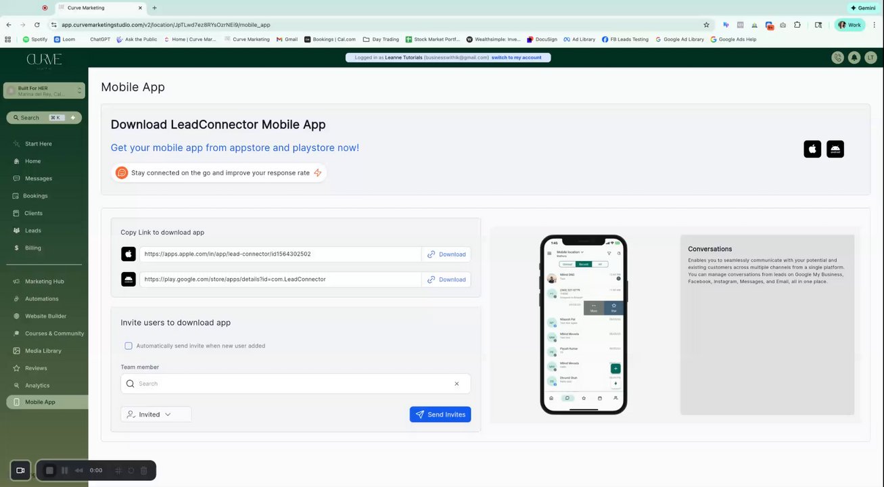This screenshot has height=487, width=884.
Task: Open the notifications bell in top header
Action: (x=854, y=57)
